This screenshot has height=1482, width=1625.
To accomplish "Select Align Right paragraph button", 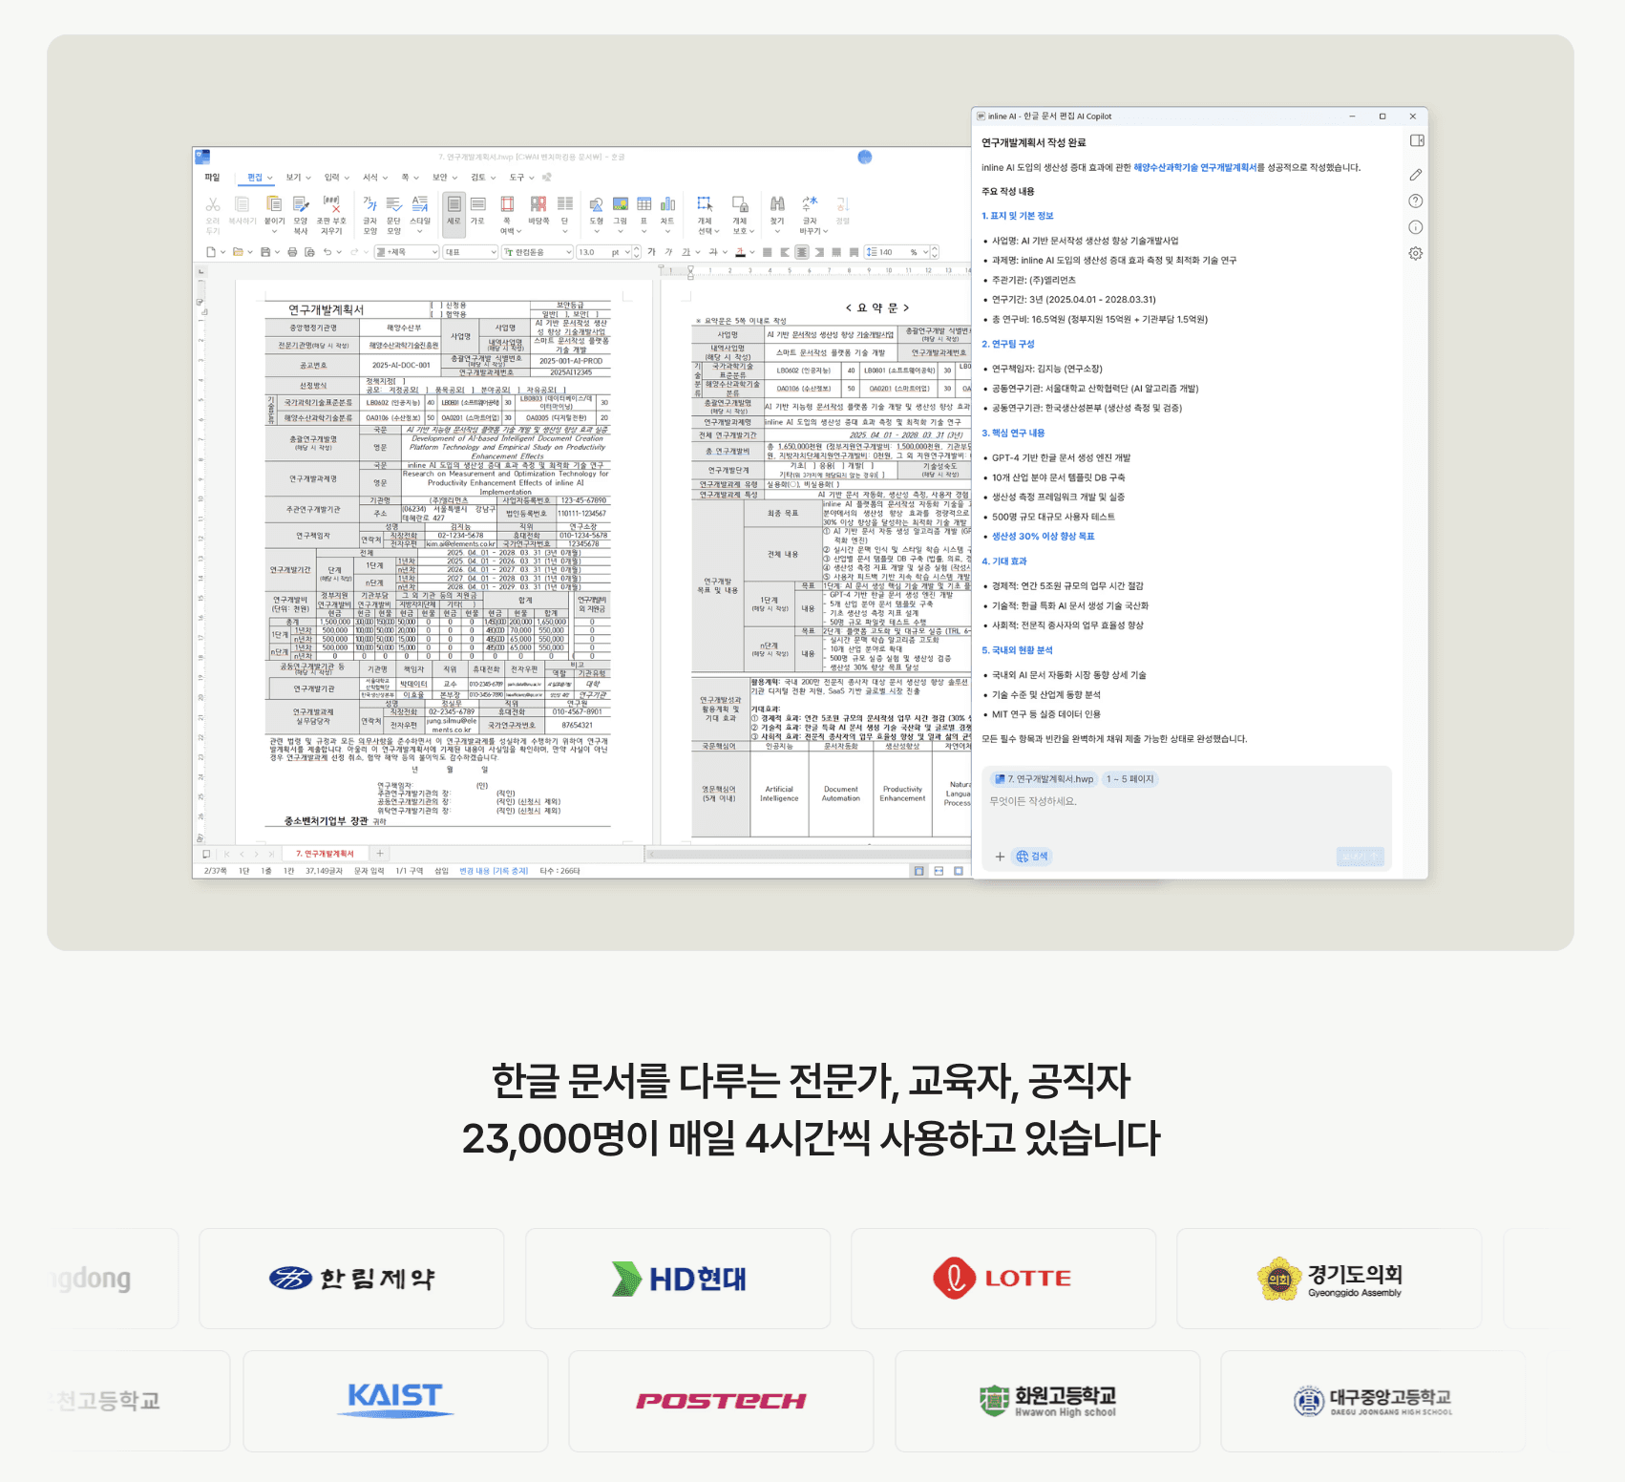I will click(x=819, y=252).
